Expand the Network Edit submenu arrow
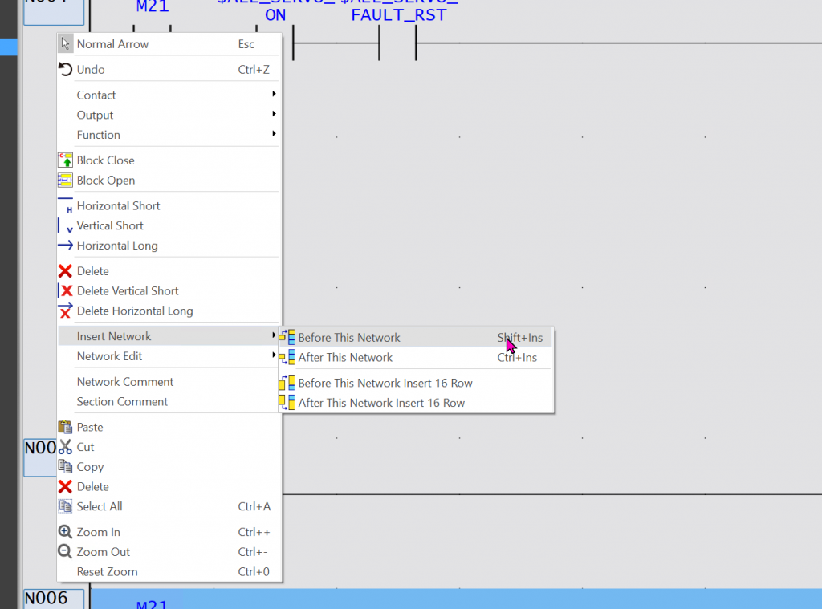The image size is (822, 609). pyautogui.click(x=274, y=355)
